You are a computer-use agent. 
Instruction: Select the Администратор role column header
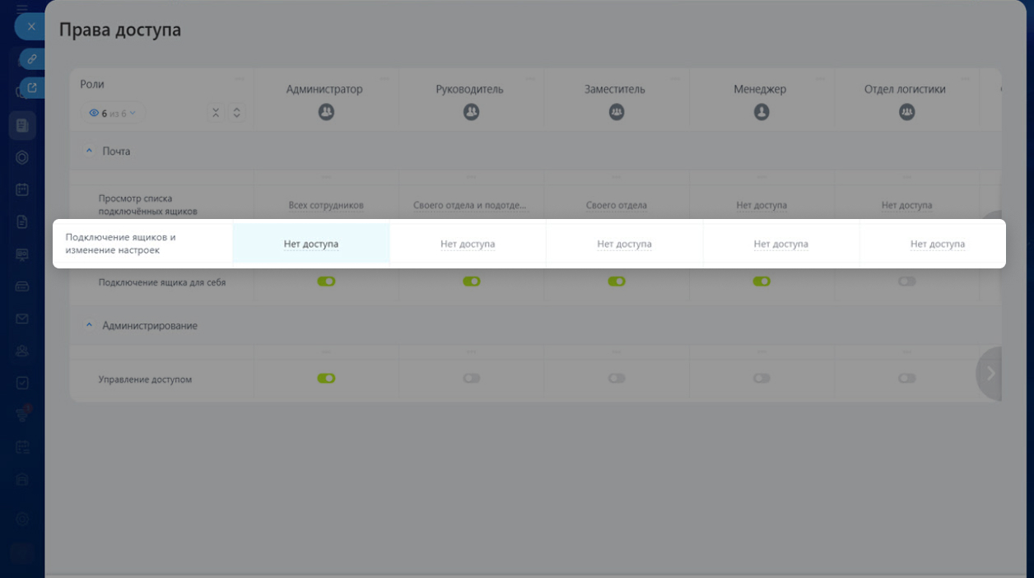(324, 89)
